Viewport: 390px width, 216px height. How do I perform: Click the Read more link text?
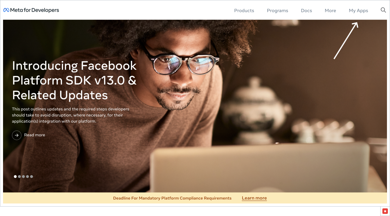[x=35, y=135]
